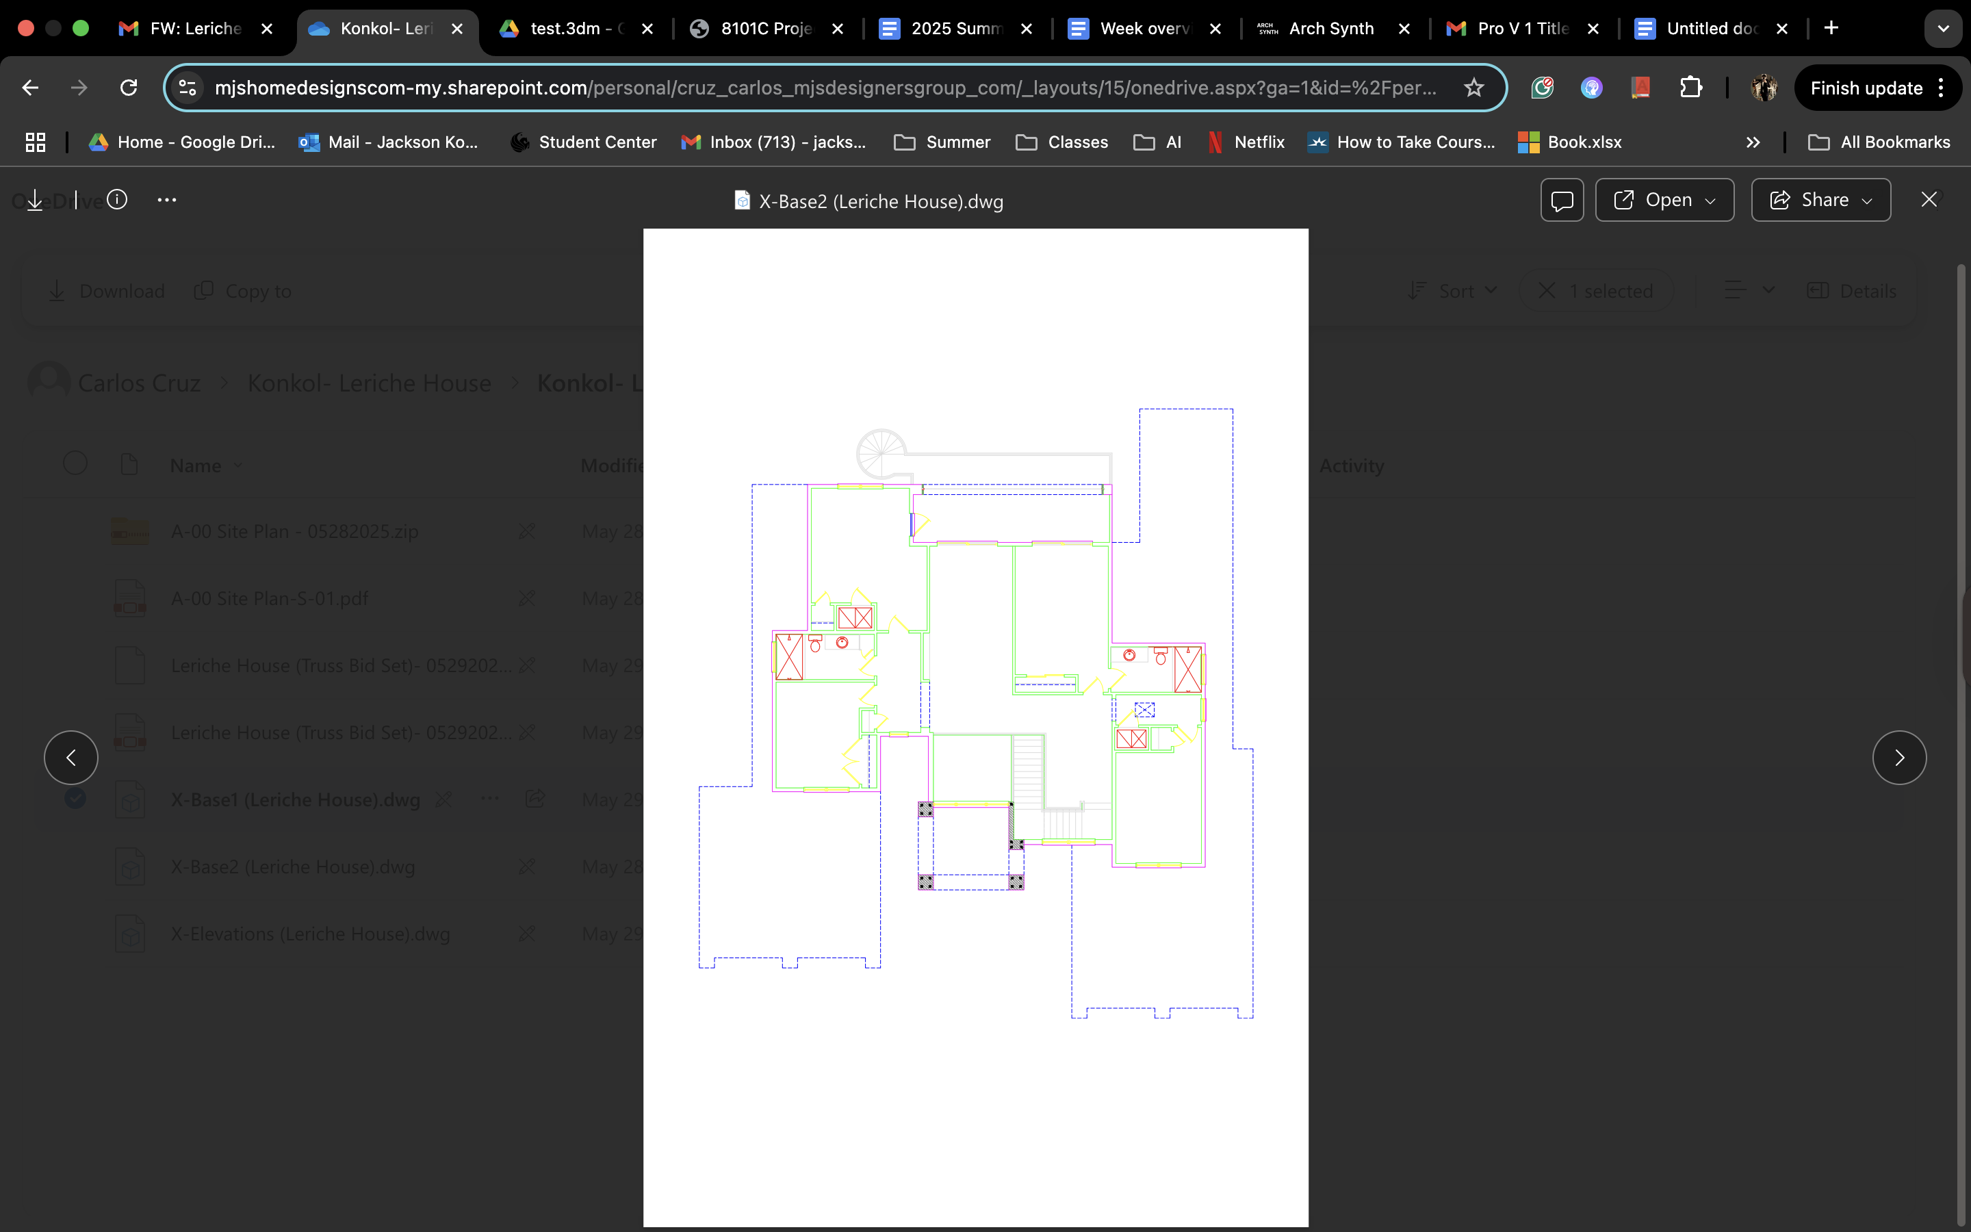Click browser Forward arrow
Image resolution: width=1971 pixels, height=1232 pixels.
tap(79, 87)
